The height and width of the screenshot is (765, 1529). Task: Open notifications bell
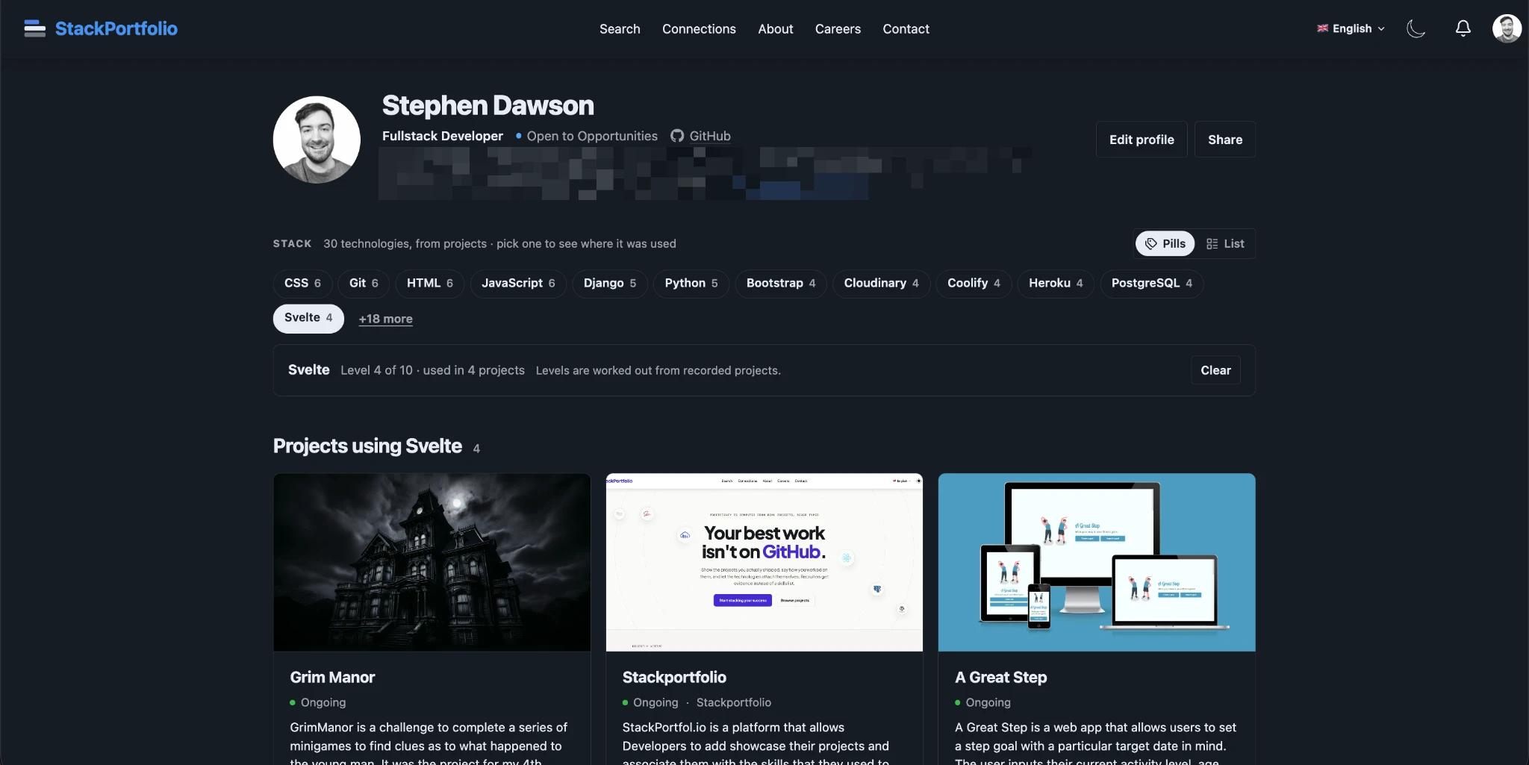pyautogui.click(x=1463, y=28)
